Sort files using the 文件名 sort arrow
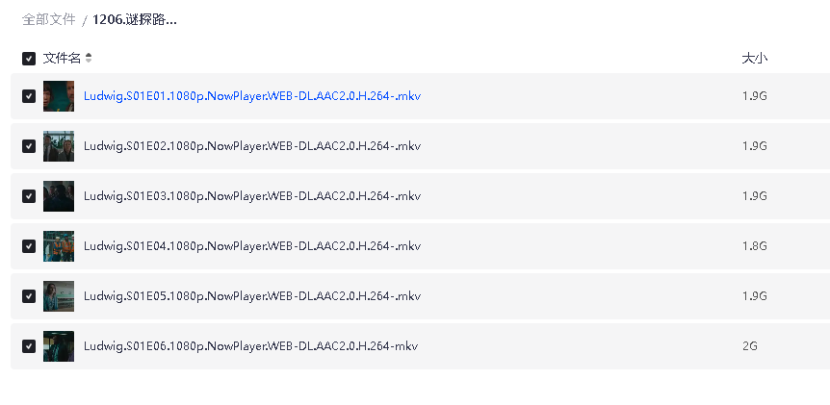830x405 pixels. [x=89, y=59]
